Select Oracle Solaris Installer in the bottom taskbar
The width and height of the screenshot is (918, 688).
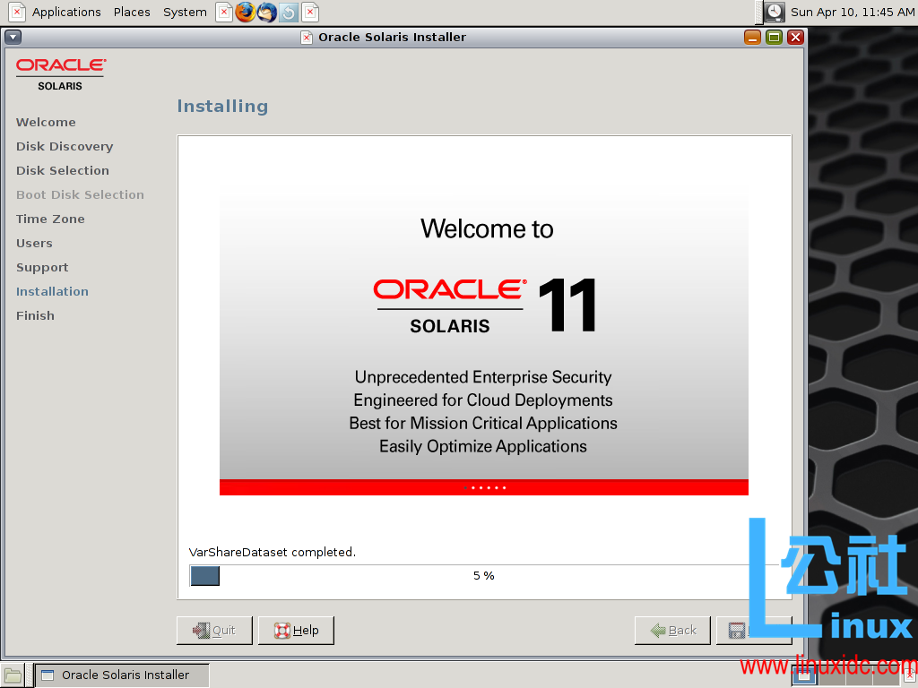pos(122,675)
